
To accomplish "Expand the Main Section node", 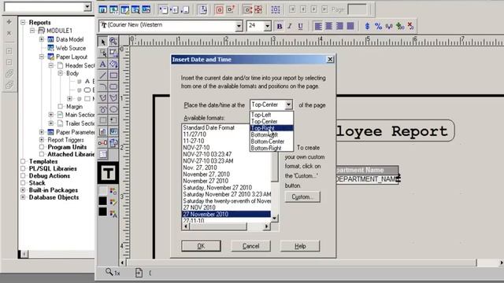I will click(x=50, y=115).
